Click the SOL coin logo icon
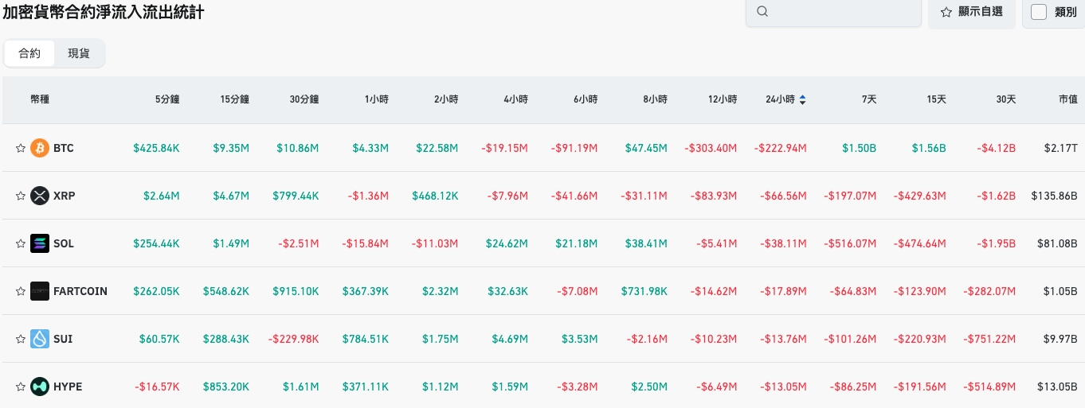The image size is (1085, 408). [40, 243]
